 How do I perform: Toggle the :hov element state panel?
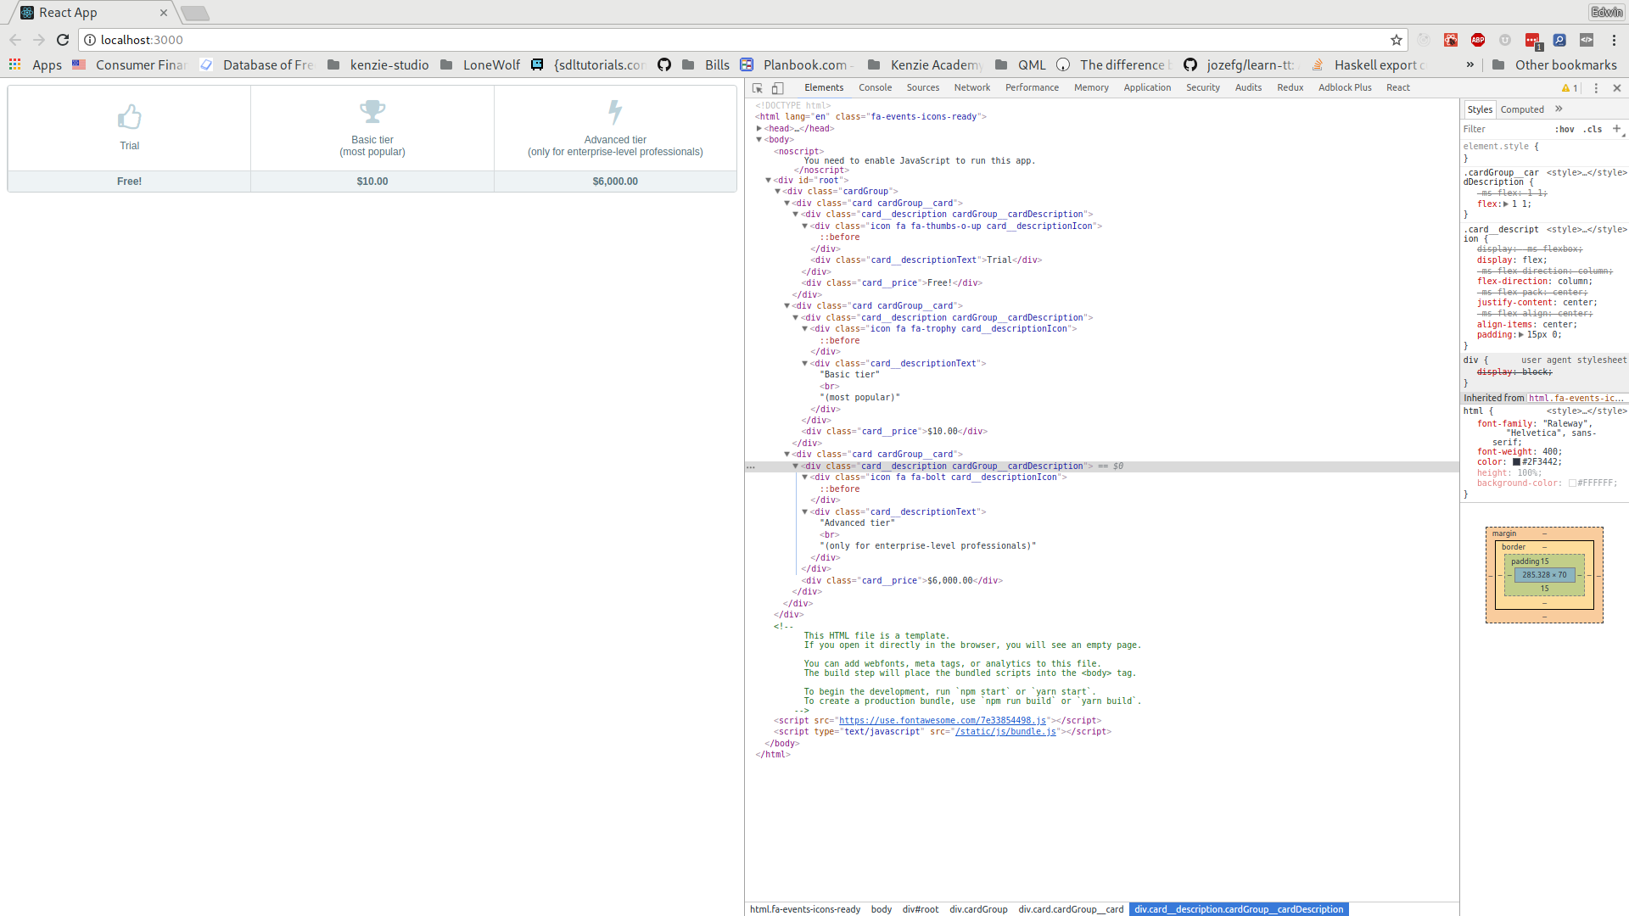tap(1565, 130)
